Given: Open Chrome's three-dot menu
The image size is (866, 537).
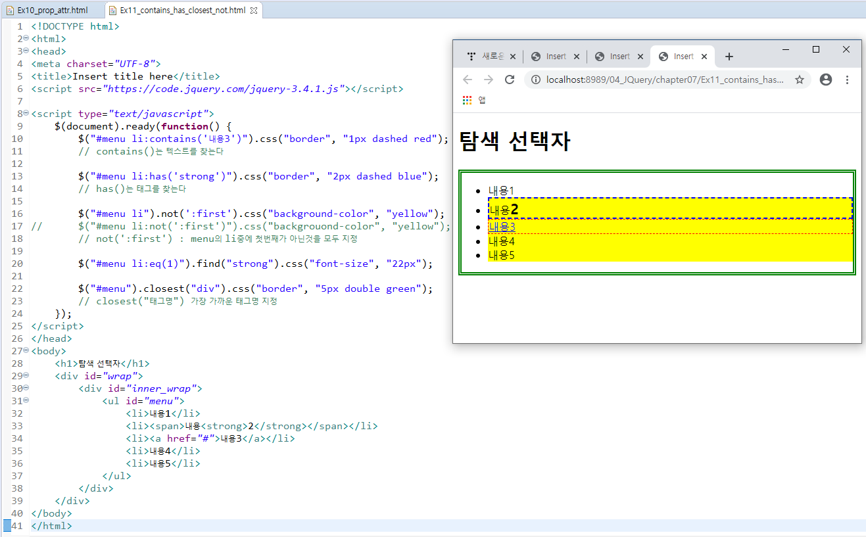Looking at the screenshot, I should click(x=847, y=80).
